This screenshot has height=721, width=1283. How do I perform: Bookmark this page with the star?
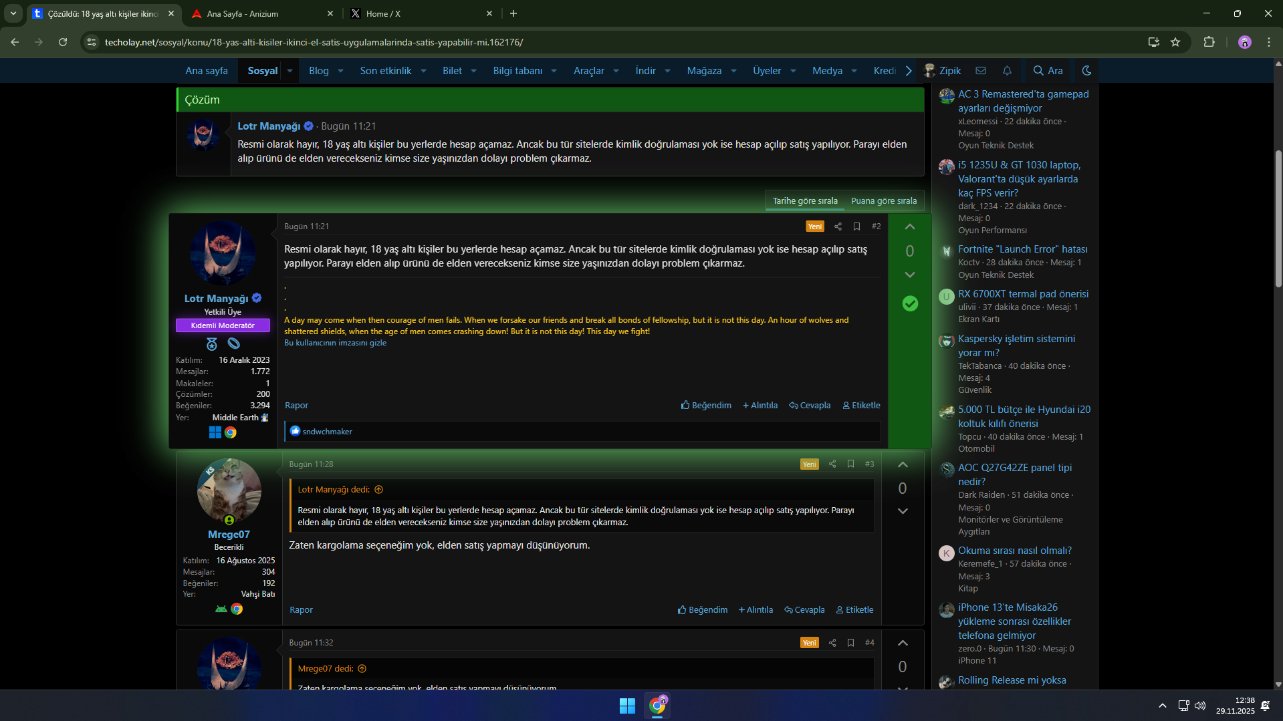[1175, 42]
